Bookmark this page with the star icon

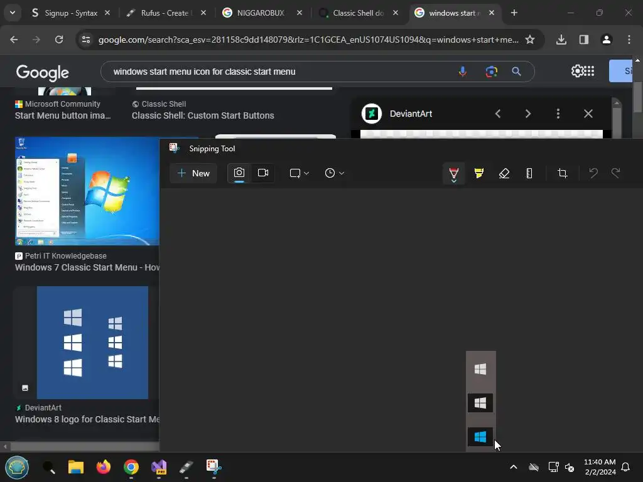(530, 40)
